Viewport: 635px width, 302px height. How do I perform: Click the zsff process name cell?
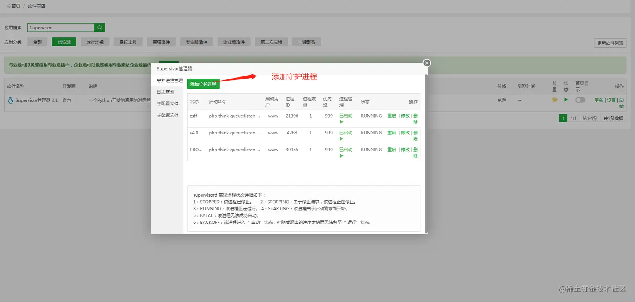click(x=193, y=116)
